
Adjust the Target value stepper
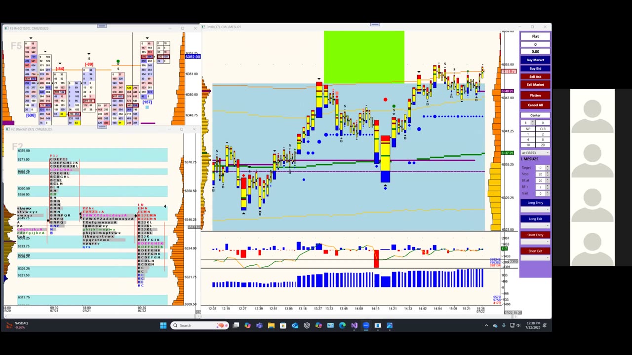(x=548, y=168)
